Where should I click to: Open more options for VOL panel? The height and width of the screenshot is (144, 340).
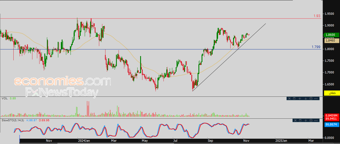(316, 98)
